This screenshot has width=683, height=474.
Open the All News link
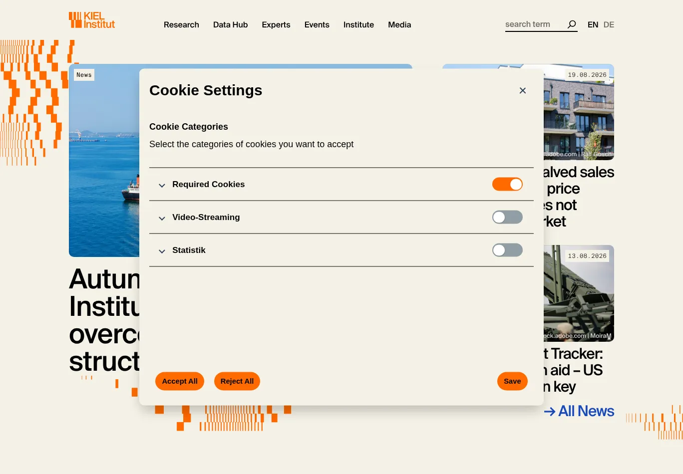[579, 411]
